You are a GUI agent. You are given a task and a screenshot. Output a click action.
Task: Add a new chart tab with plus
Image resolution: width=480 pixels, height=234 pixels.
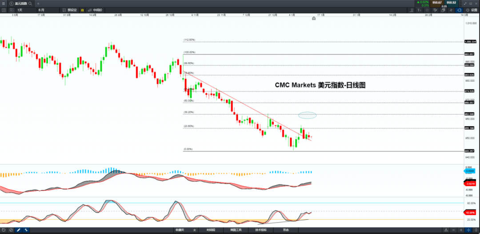pos(38,4)
